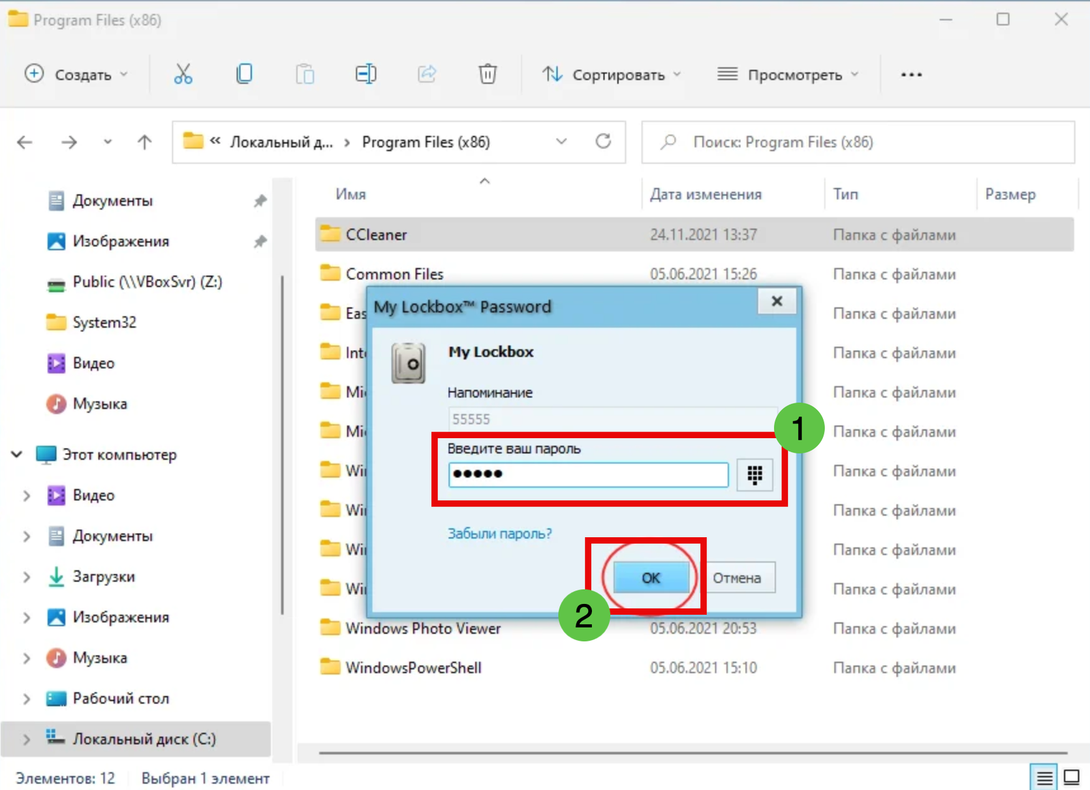Switch to large thumbnails view icon

click(x=1072, y=777)
